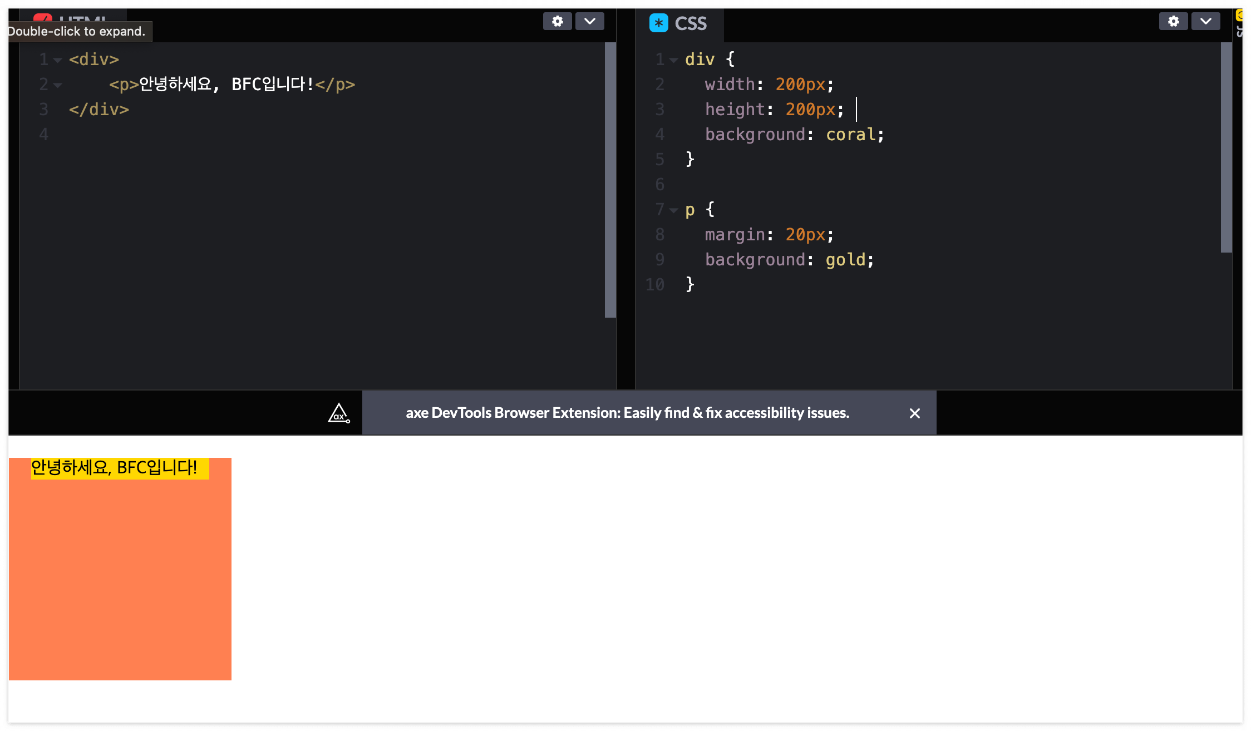Collapse the div tag on HTML line 1

click(57, 60)
